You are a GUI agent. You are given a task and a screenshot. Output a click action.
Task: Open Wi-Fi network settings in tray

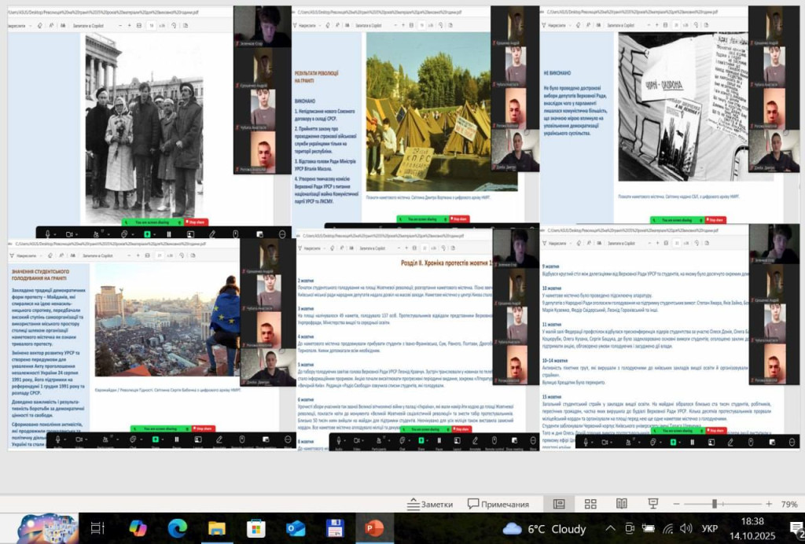[x=667, y=528]
